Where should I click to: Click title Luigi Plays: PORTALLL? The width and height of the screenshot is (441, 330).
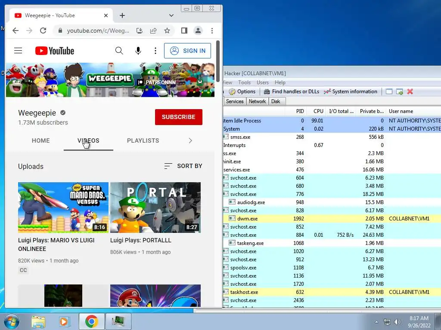141,240
